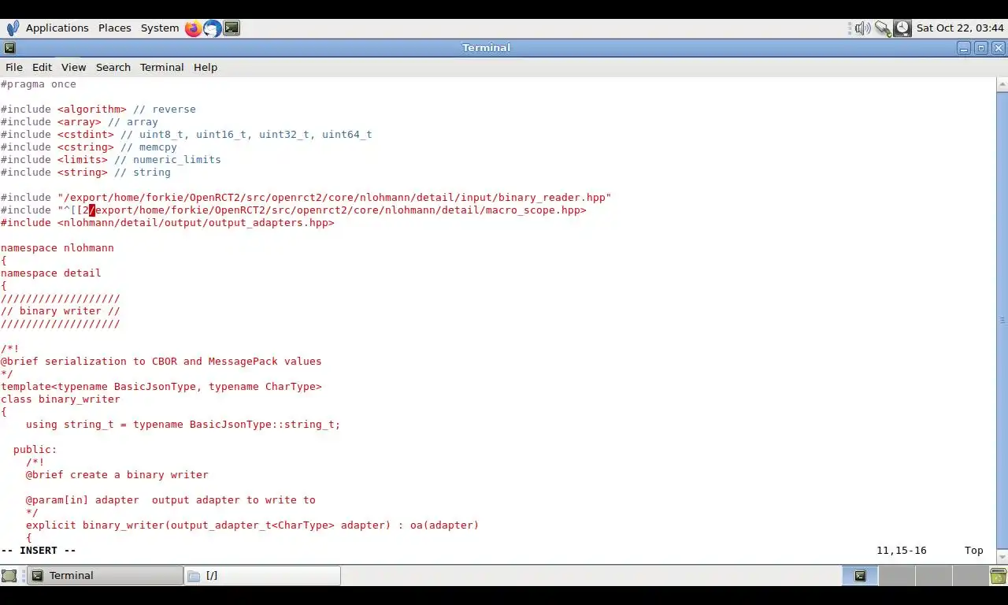The image size is (1008, 605).
Task: Click the vertical scrollbar thumb
Action: [x=1002, y=320]
